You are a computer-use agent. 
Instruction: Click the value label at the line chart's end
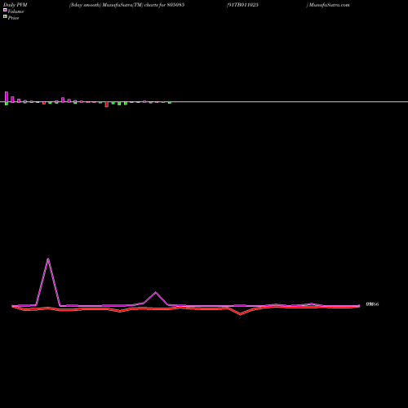coord(372,304)
